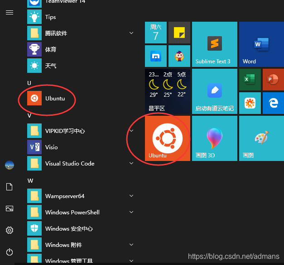Screen dimensions: 284x265
Task: Open the weather tile for 昌平区
Action: pos(168,91)
